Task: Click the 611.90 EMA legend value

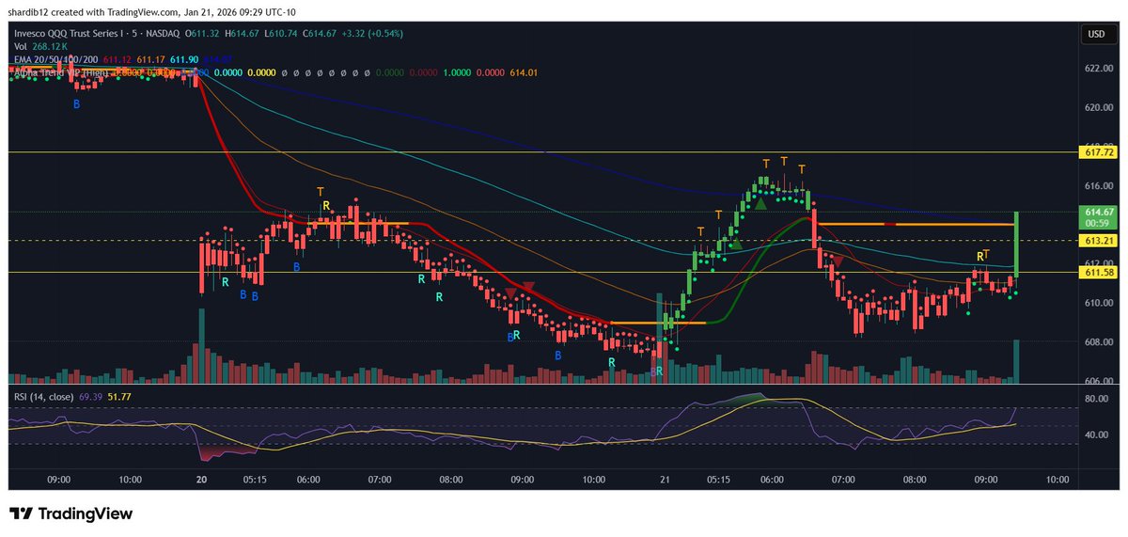Action: click(184, 60)
